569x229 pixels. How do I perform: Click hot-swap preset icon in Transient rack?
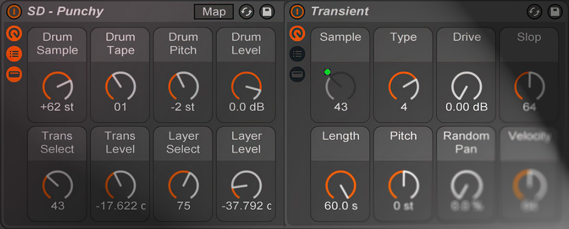point(534,12)
